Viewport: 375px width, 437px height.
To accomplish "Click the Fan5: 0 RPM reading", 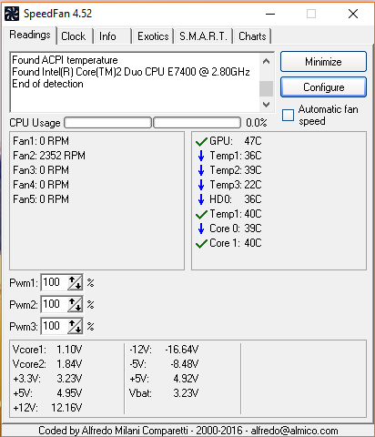I will 41,199.
